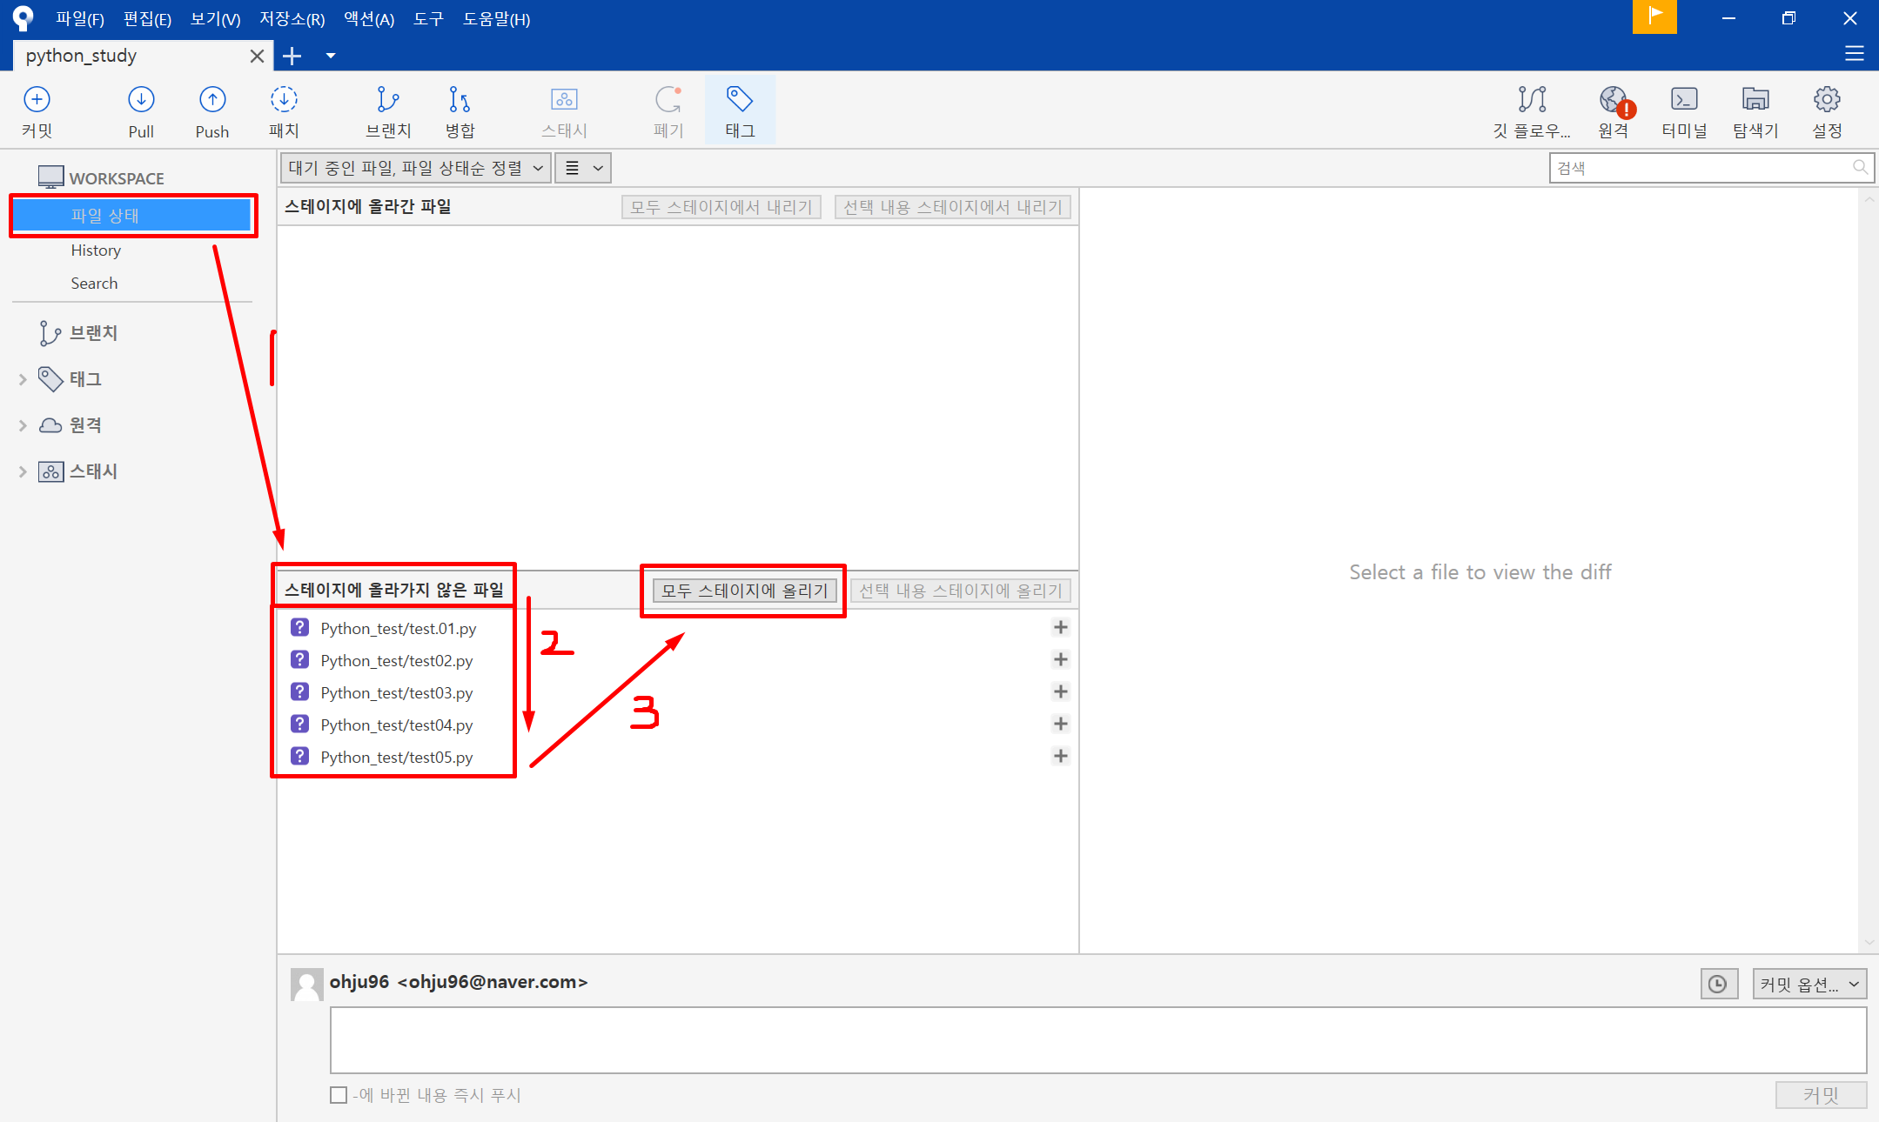The width and height of the screenshot is (1879, 1122).
Task: Open the 저장소(R) menu
Action: point(292,18)
